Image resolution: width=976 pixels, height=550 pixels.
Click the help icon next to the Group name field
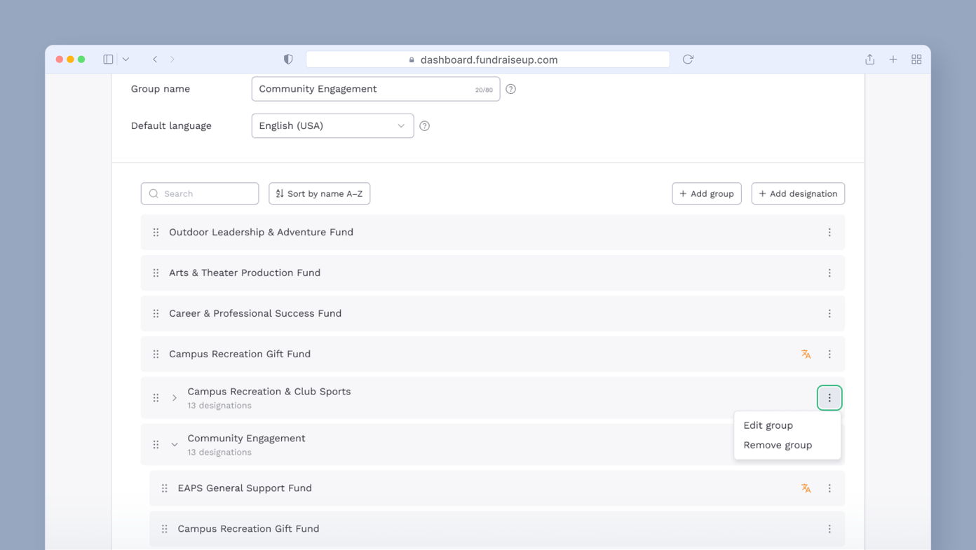[x=510, y=89]
